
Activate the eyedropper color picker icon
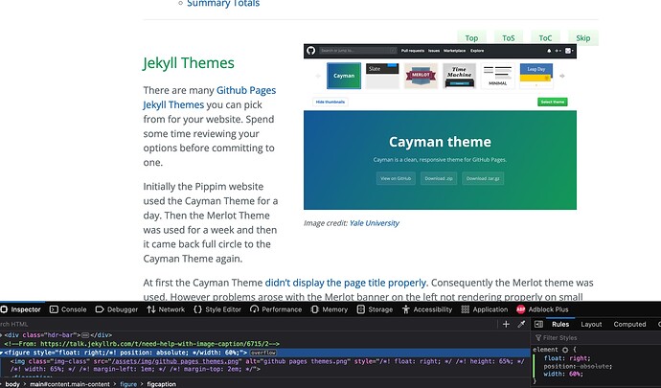coord(521,324)
